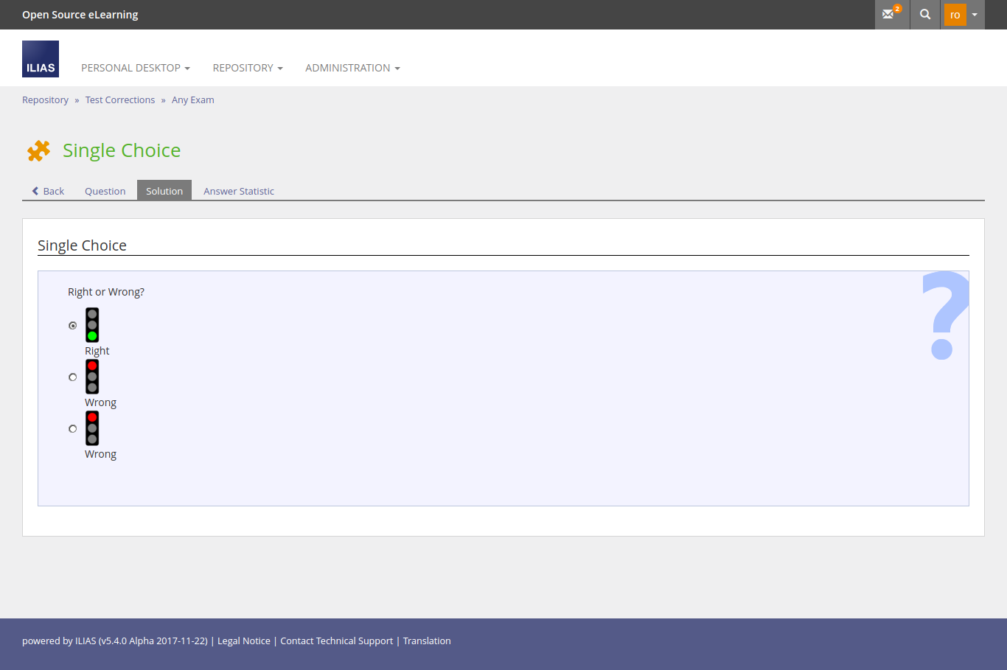Click the orange puzzle piece icon
Screen dimensions: 1007x670
(39, 150)
